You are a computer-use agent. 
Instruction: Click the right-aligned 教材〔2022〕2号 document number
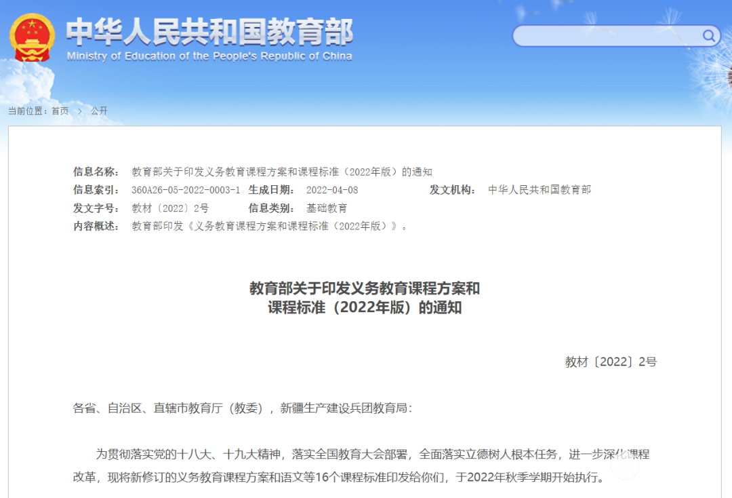pyautogui.click(x=611, y=362)
